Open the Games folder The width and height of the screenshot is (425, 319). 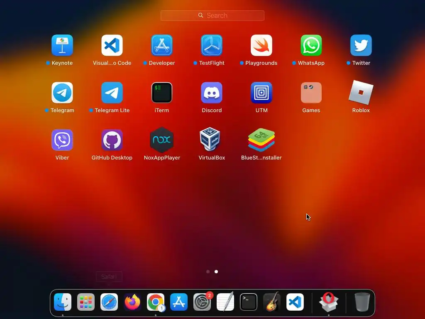coord(311,93)
